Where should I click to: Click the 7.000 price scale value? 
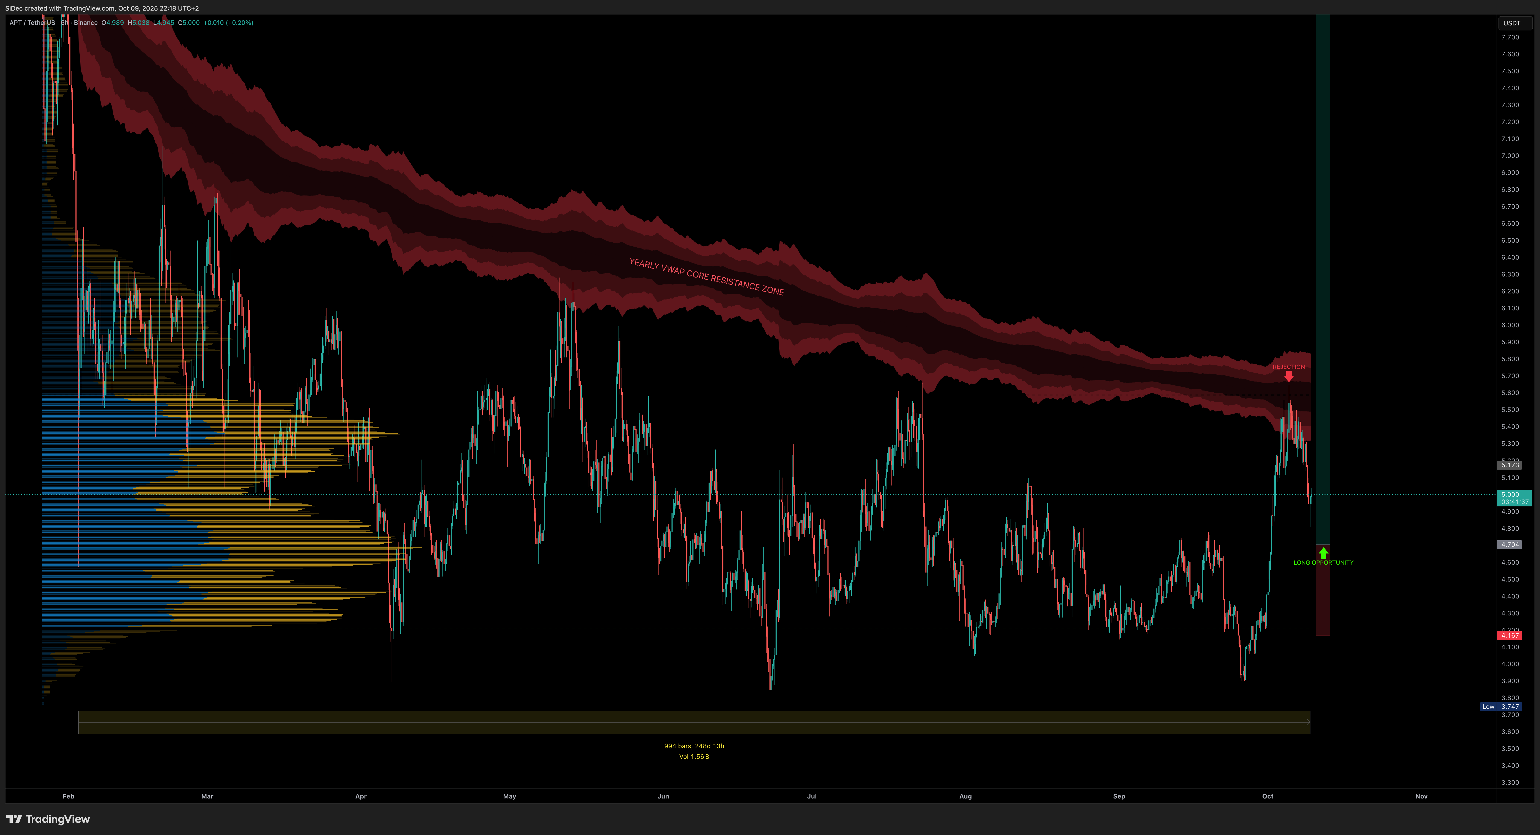(1510, 156)
